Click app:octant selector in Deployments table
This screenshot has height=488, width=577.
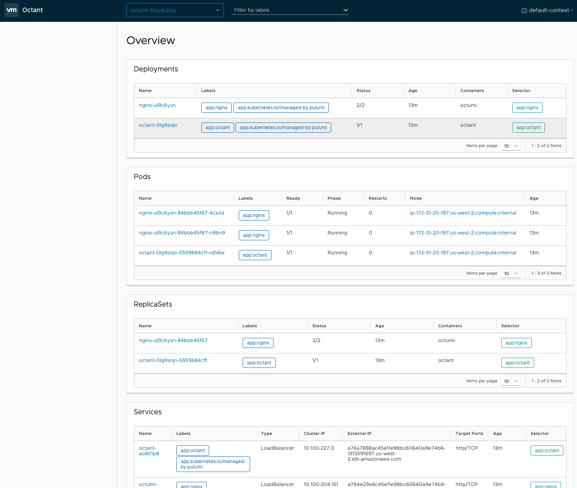[529, 128]
